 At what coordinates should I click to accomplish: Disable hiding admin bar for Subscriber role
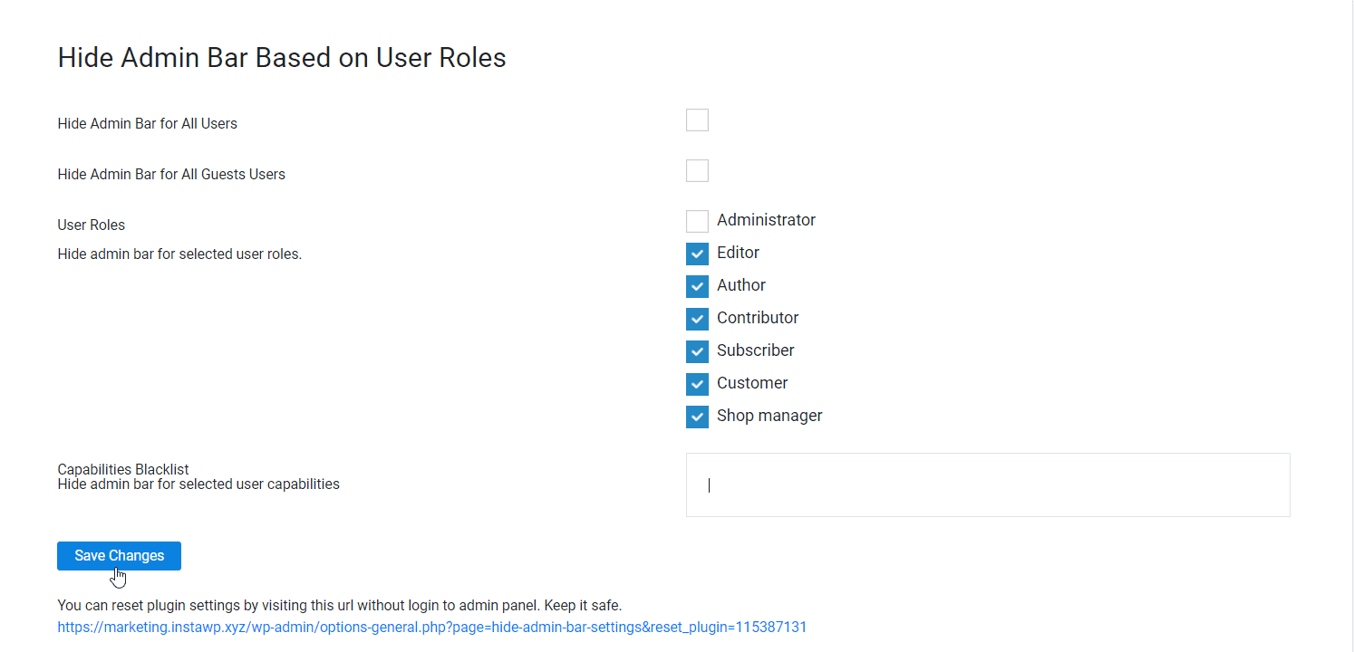click(697, 351)
